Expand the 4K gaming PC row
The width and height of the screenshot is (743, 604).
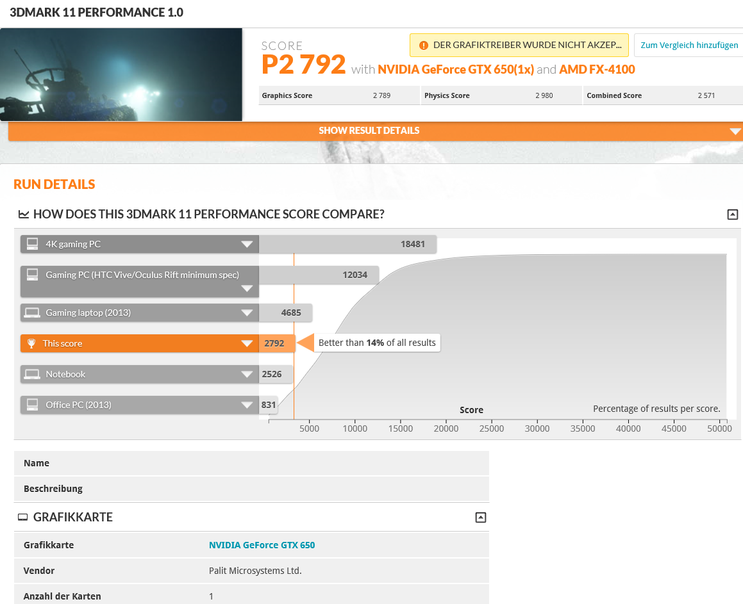[247, 244]
